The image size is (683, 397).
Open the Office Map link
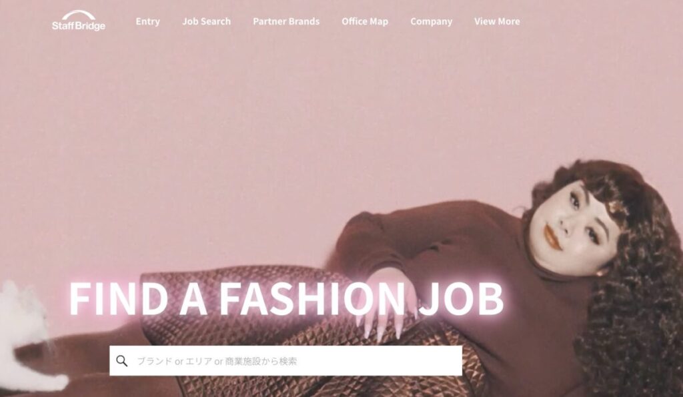[x=365, y=21]
